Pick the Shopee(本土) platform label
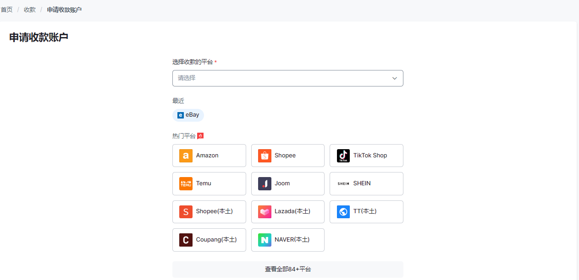Viewport: 579px width, 280px height. (215, 211)
